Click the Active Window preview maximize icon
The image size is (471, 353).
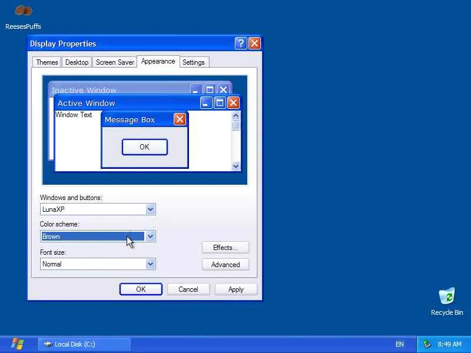click(x=220, y=103)
